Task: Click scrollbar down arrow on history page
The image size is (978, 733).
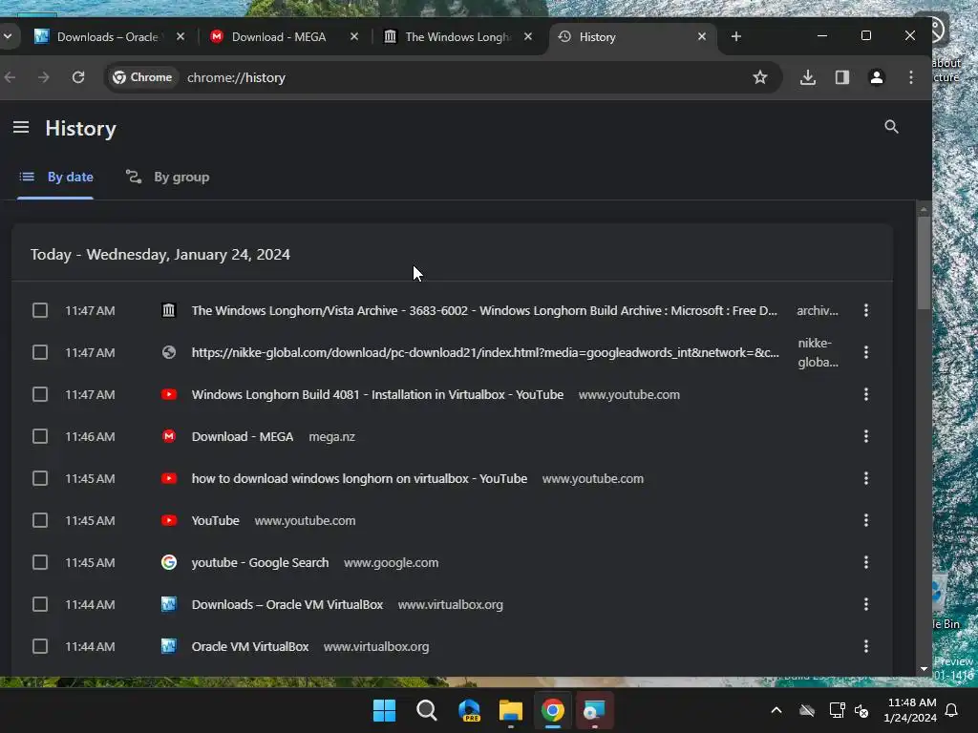Action: click(924, 669)
